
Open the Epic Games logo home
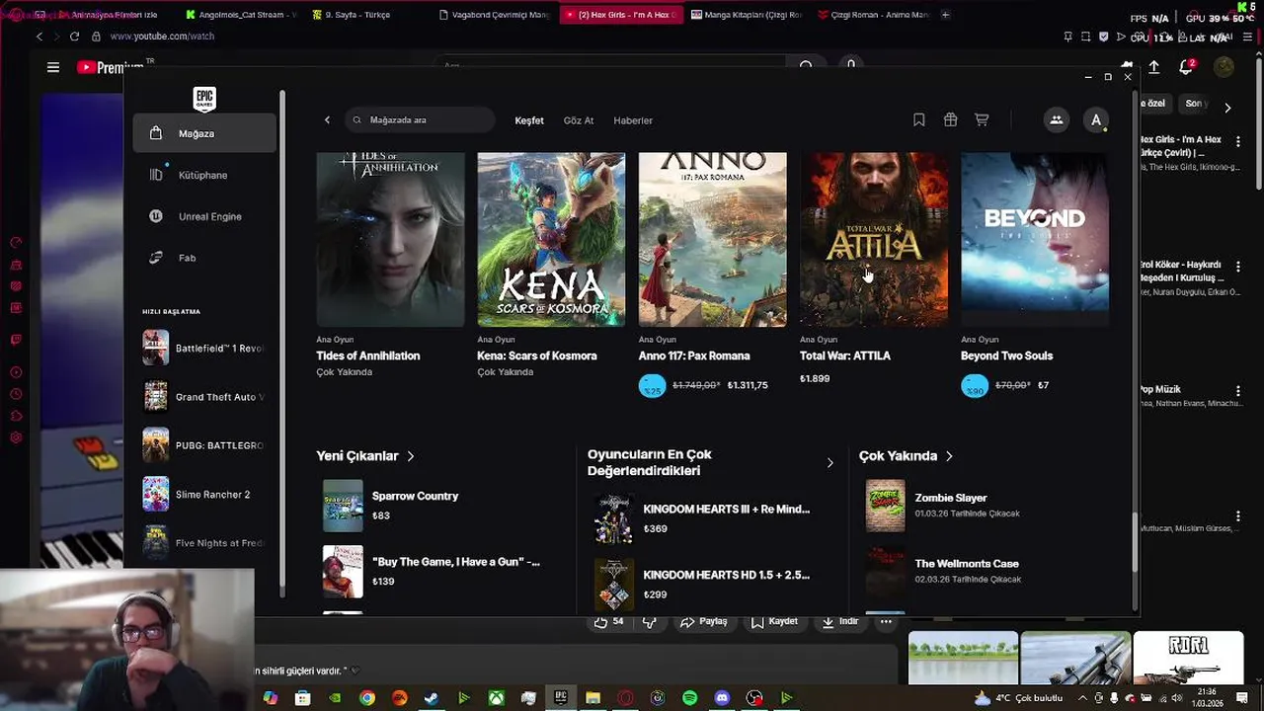tap(204, 99)
